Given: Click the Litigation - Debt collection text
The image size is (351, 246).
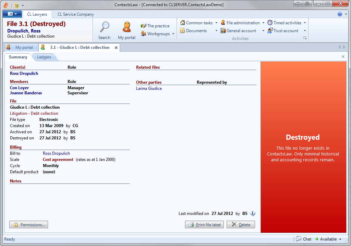Looking at the screenshot, I should (x=34, y=113).
